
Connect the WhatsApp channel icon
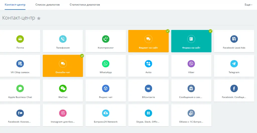pos(106,64)
